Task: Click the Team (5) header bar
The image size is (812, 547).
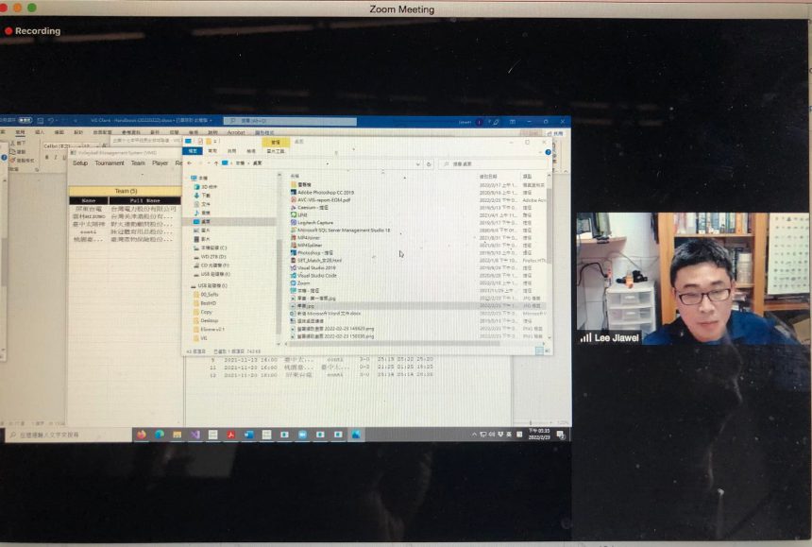Action: pyautogui.click(x=126, y=191)
